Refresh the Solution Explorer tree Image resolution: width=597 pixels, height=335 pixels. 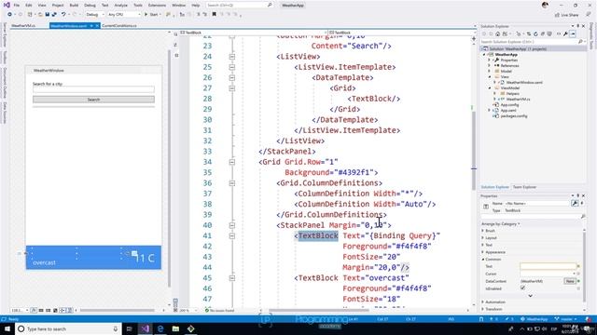(535, 33)
